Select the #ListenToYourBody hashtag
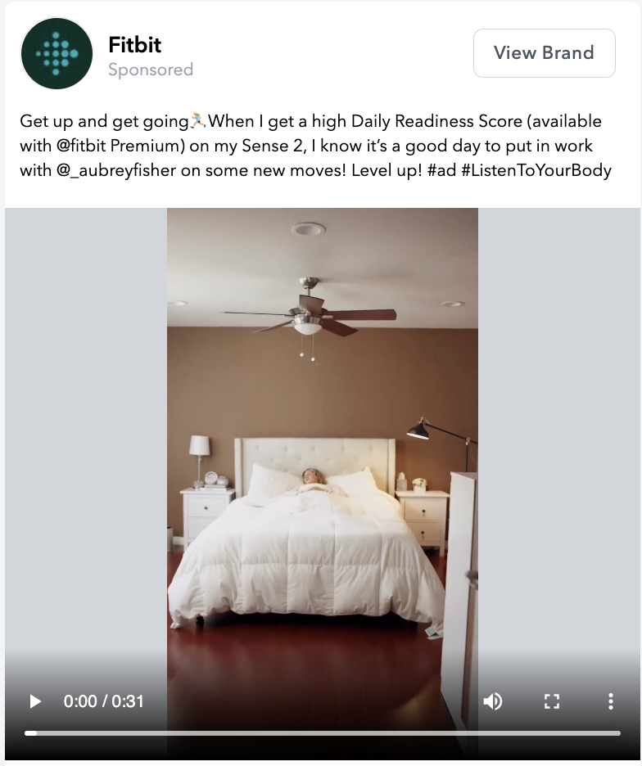 point(536,170)
